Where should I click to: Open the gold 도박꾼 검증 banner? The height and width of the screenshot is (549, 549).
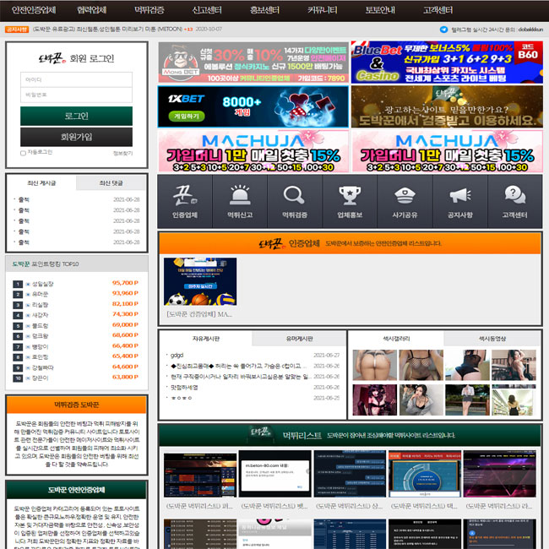pyautogui.click(x=447, y=106)
